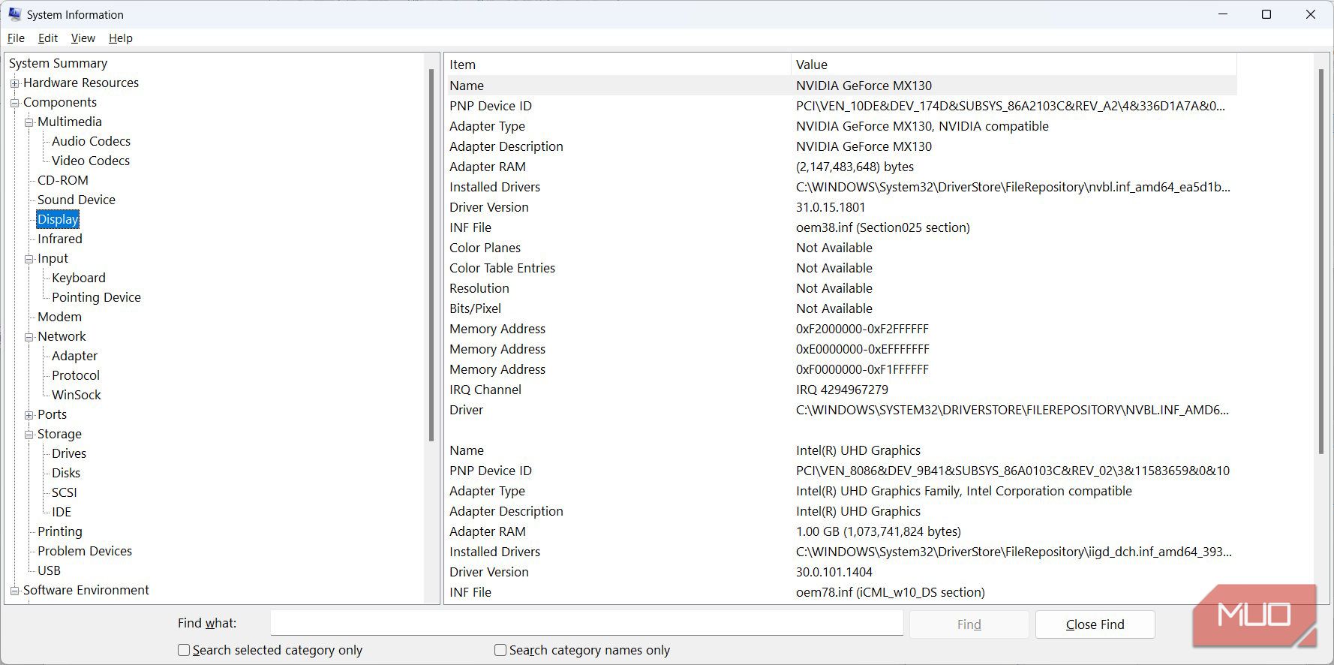Click memory address 0xF2000000-0xF2FFFFFF

coord(862,329)
